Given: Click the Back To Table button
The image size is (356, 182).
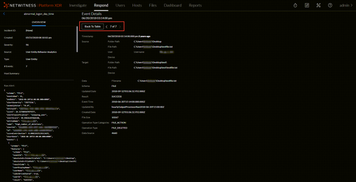Looking at the screenshot, I should click(x=93, y=26).
